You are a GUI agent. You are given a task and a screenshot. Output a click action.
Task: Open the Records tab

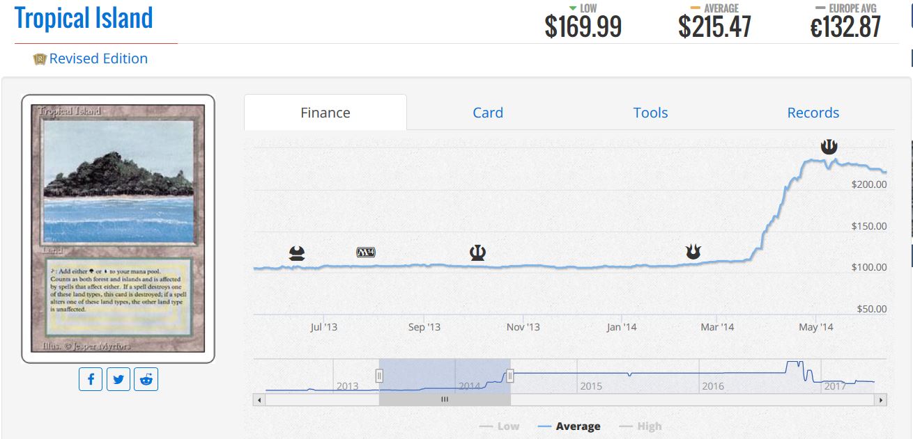tap(813, 113)
